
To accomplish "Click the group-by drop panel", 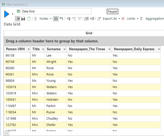I will click(x=84, y=41).
